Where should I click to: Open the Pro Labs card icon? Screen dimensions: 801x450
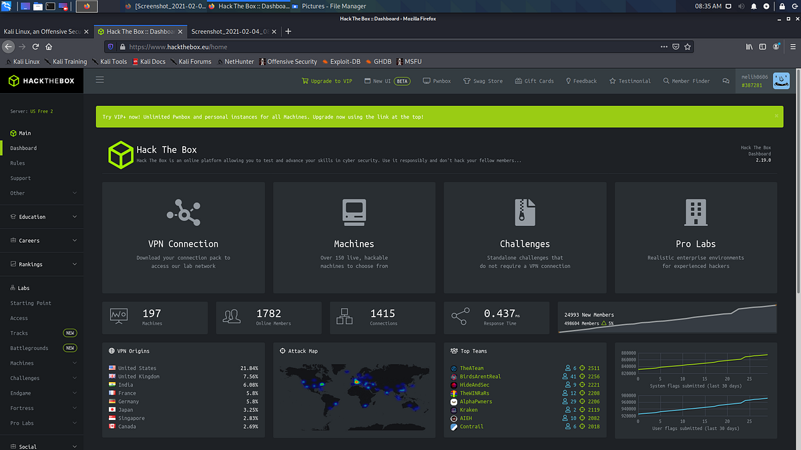click(x=696, y=212)
